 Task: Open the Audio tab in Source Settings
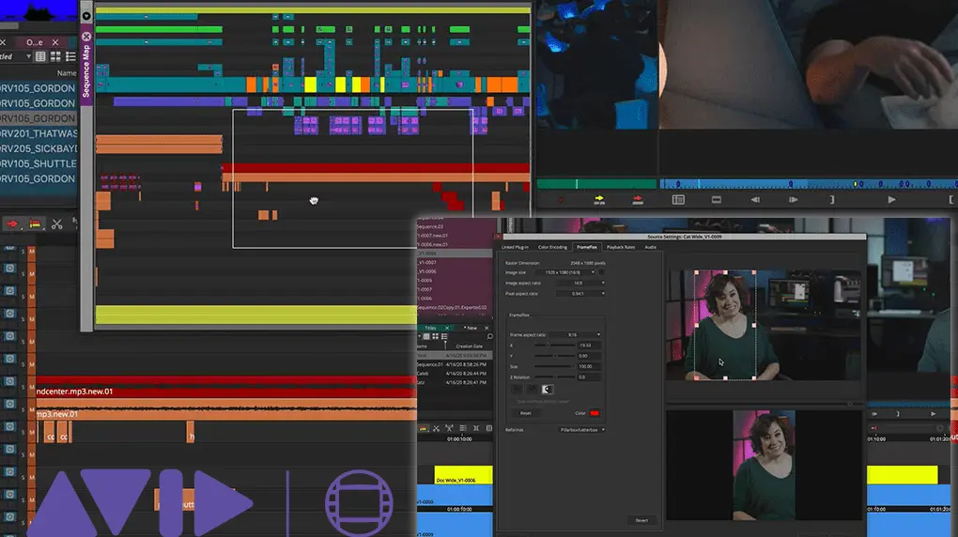[x=650, y=247]
